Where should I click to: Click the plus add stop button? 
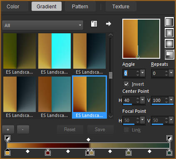pos(8,129)
